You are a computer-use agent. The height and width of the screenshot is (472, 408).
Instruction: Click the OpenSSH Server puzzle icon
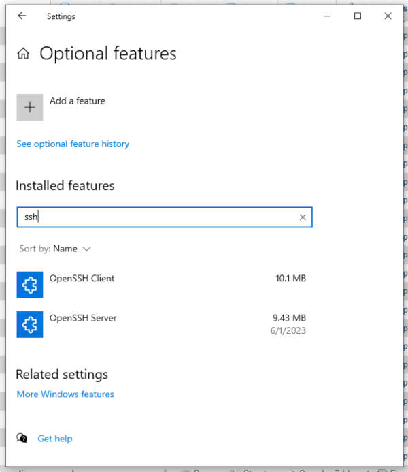click(30, 325)
